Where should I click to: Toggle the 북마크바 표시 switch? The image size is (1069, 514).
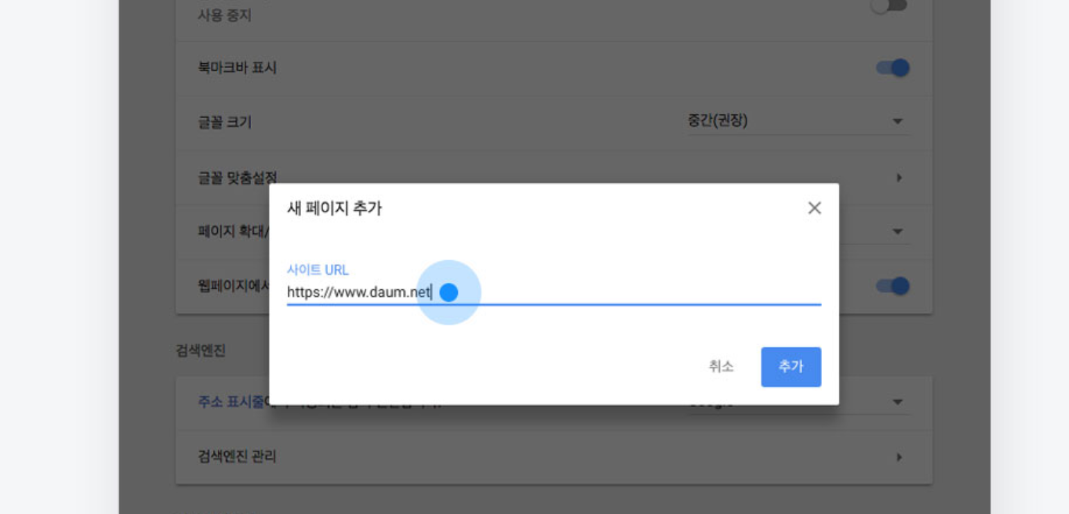892,68
